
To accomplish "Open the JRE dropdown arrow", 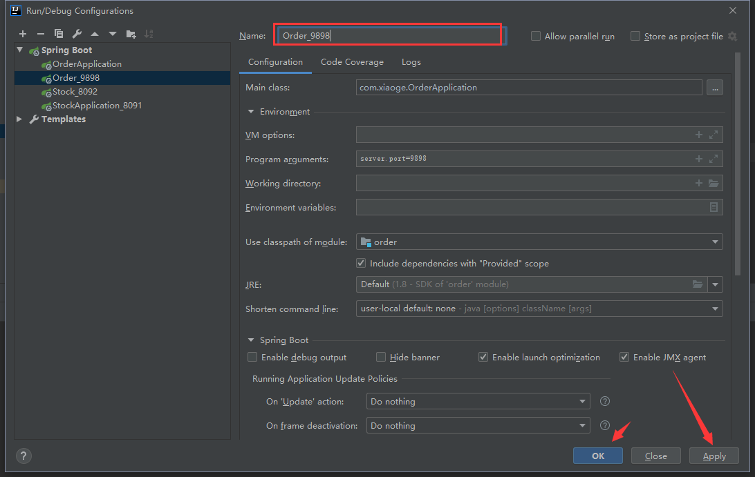I will [715, 284].
